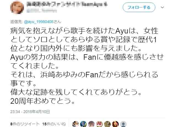Expand the chevron menu beside follow button

point(162,7)
